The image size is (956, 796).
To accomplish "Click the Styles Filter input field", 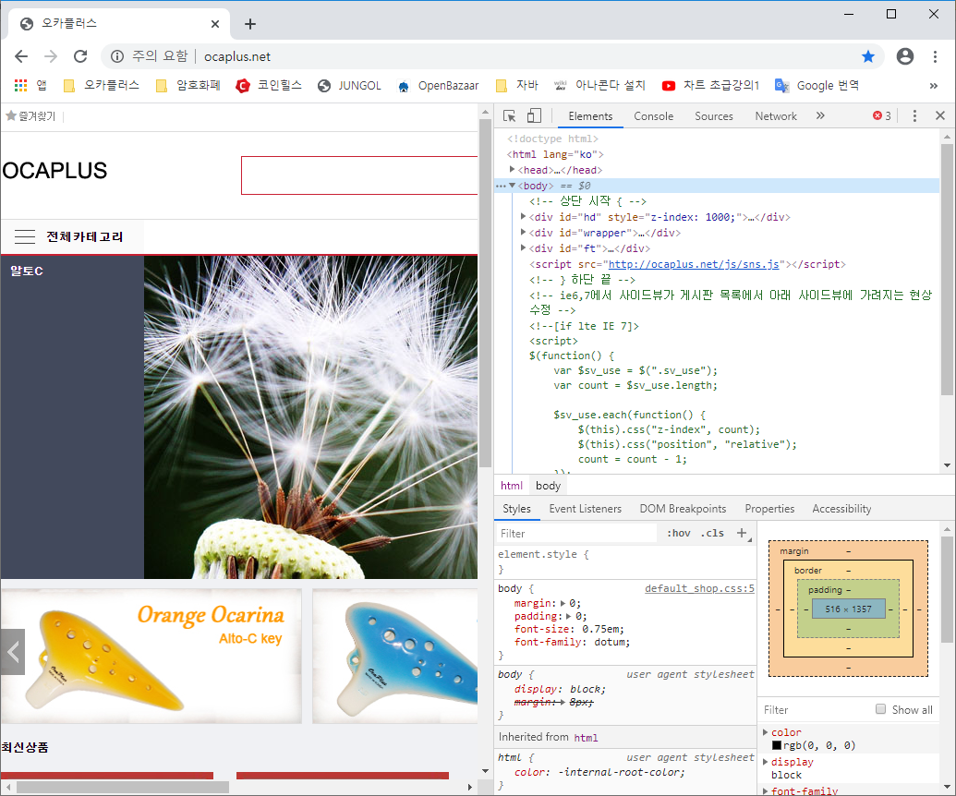I will 576,534.
